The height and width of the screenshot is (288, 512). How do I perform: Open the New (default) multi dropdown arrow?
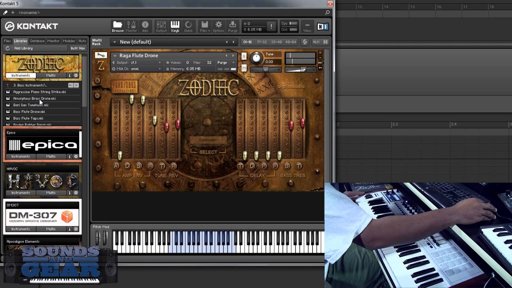coord(114,42)
